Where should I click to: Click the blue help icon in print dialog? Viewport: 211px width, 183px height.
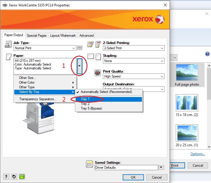208,54
